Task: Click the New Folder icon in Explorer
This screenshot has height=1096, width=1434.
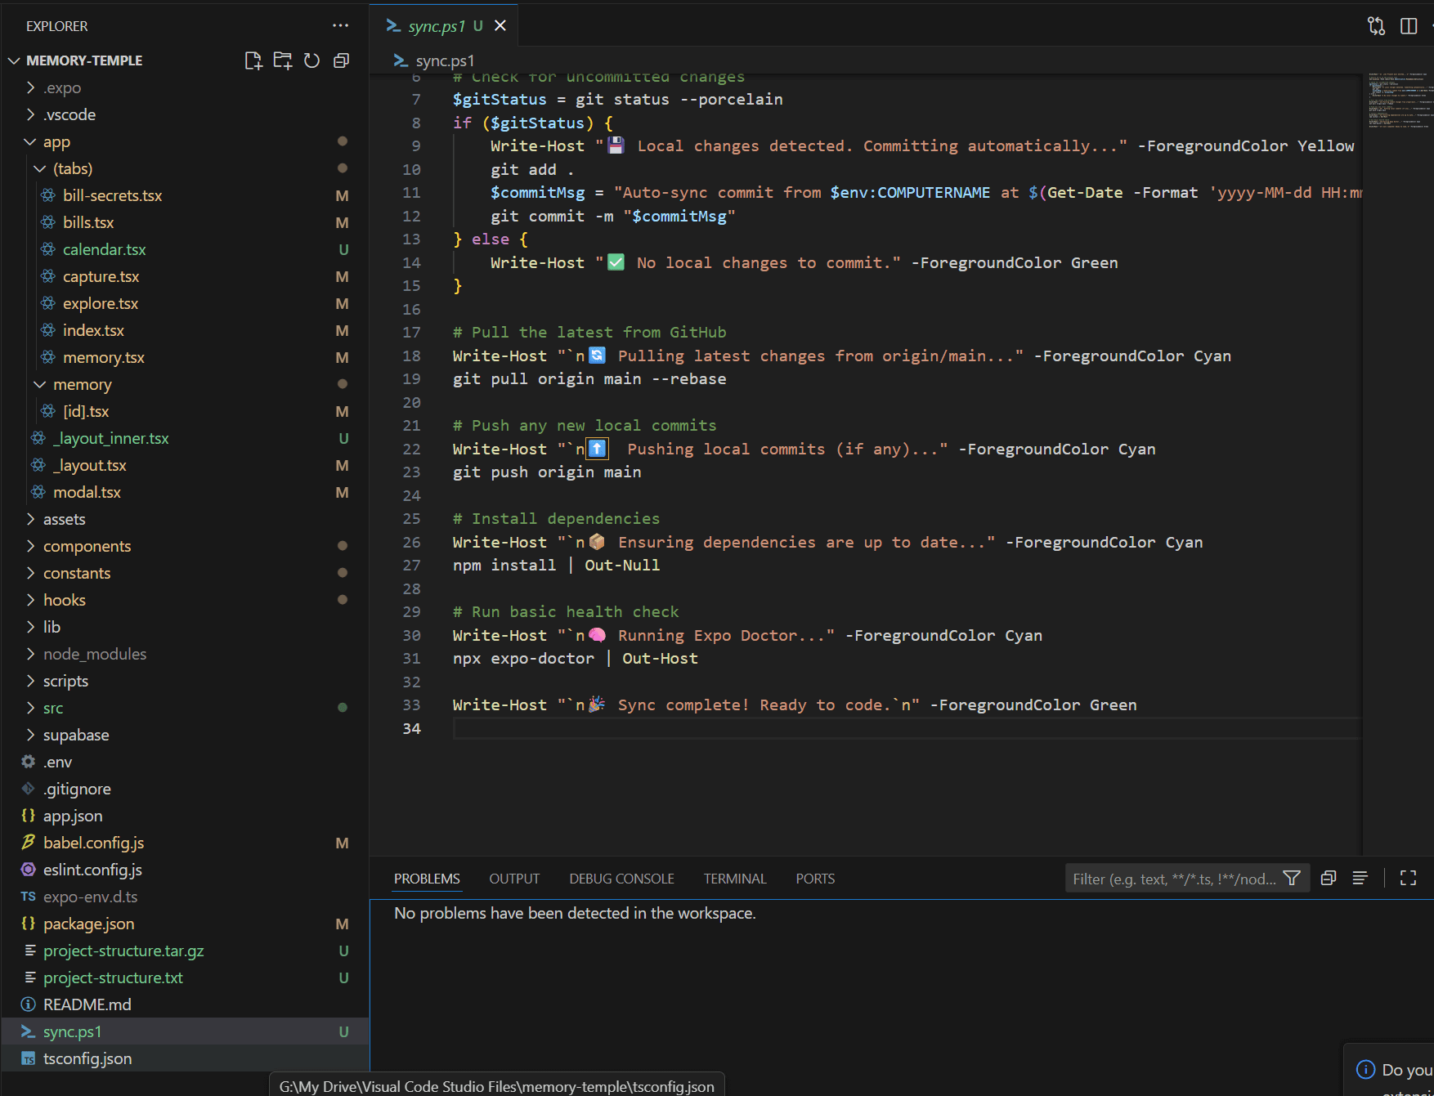Action: click(x=282, y=60)
